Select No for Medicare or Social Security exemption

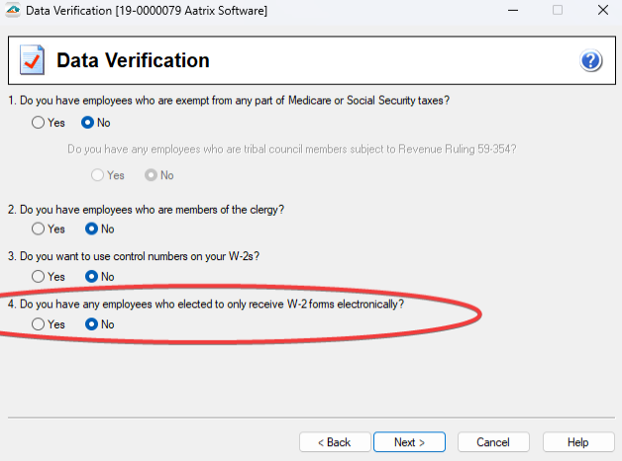[88, 123]
